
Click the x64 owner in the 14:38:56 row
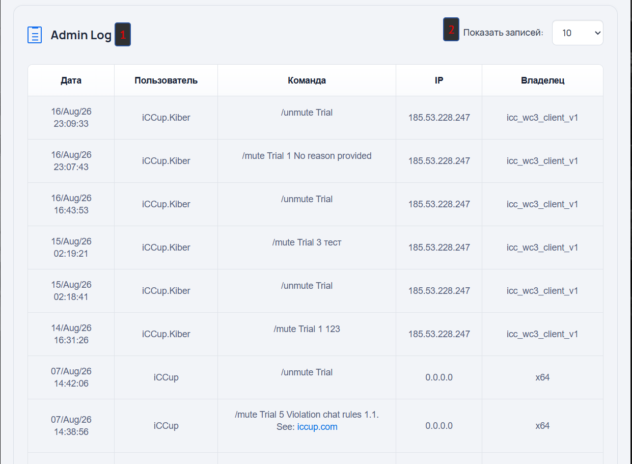pyautogui.click(x=542, y=426)
